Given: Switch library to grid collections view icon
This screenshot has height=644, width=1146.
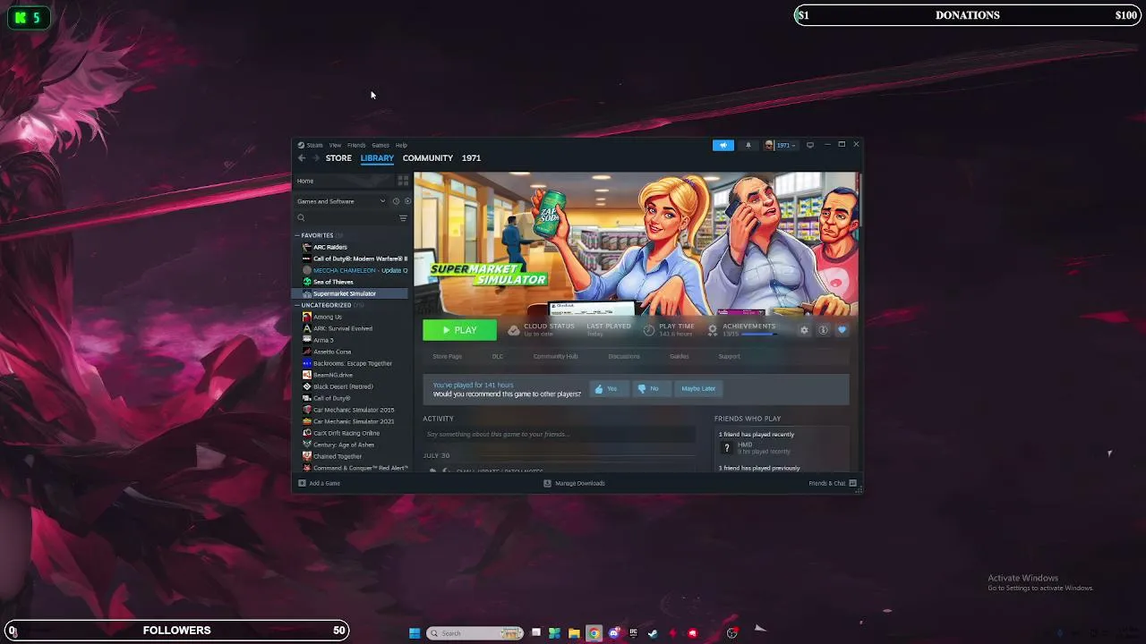Looking at the screenshot, I should [x=403, y=181].
